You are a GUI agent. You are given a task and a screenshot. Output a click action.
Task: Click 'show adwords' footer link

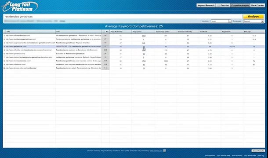click(x=210, y=156)
